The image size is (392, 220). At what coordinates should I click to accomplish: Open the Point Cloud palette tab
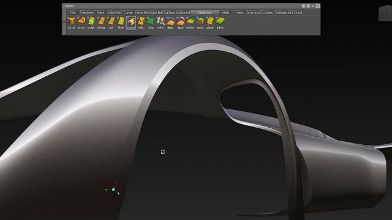pos(295,12)
